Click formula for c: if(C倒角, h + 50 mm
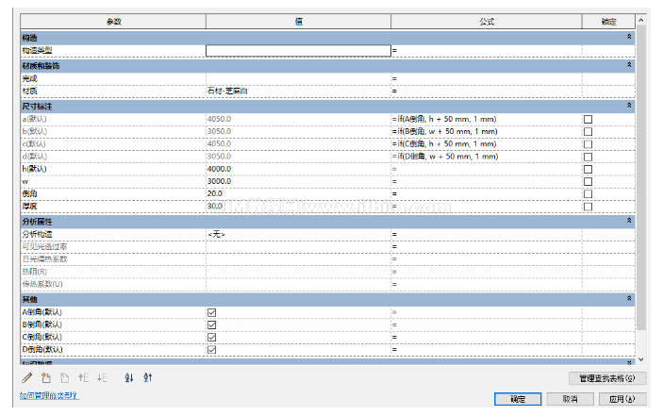The height and width of the screenshot is (416, 663). pos(444,144)
